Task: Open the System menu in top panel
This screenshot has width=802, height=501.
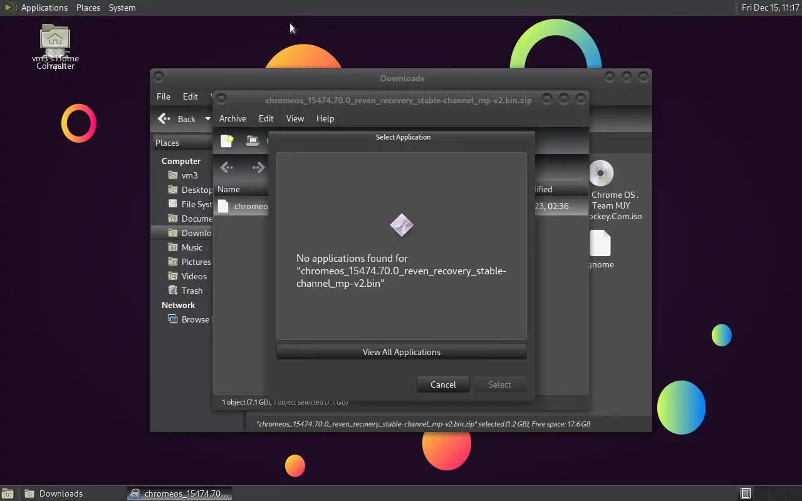Action: point(122,8)
